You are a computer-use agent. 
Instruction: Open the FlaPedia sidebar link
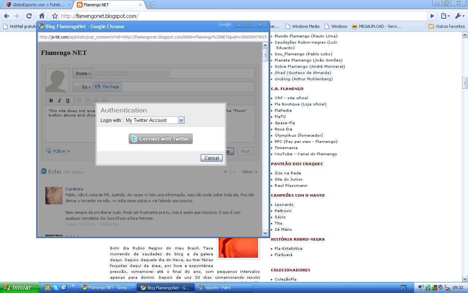(x=283, y=110)
